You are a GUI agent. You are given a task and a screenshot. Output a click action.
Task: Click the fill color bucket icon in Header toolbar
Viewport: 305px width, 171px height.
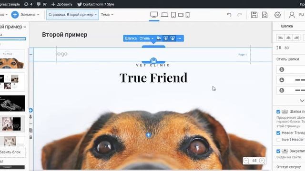tap(159, 38)
